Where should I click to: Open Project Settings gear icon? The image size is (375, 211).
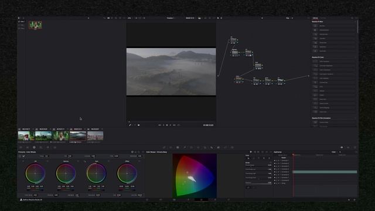coord(354,199)
